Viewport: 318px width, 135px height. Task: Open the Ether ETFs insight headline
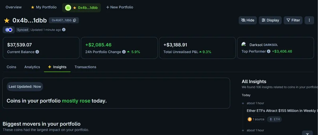pyautogui.click(x=282, y=111)
